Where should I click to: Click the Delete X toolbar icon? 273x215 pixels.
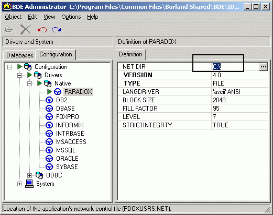point(26,29)
